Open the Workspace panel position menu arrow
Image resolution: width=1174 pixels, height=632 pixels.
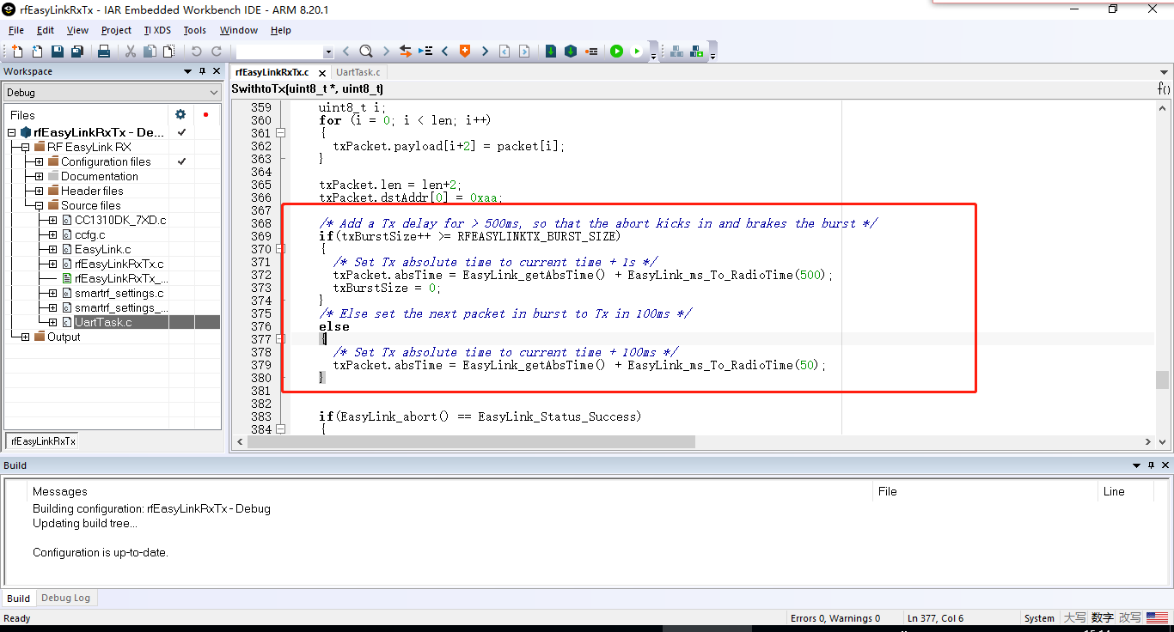188,71
